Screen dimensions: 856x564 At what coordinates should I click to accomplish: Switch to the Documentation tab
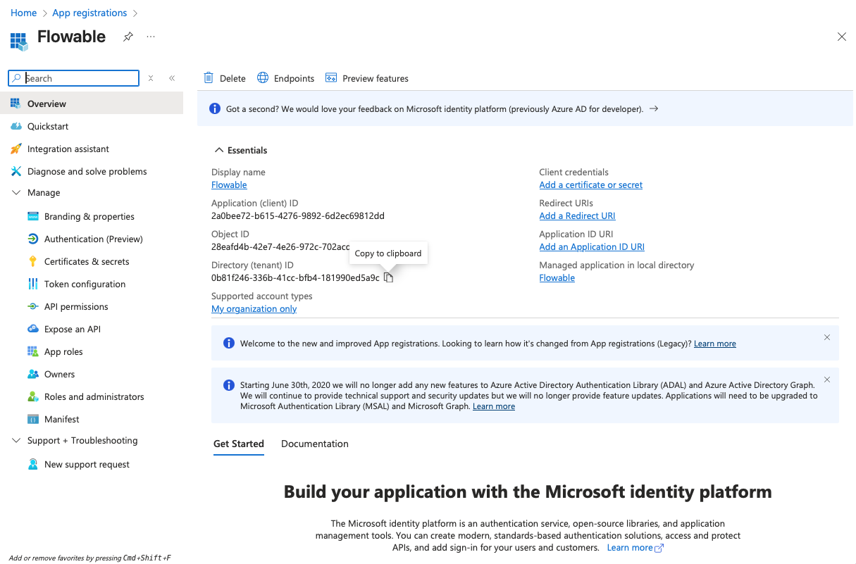(314, 444)
